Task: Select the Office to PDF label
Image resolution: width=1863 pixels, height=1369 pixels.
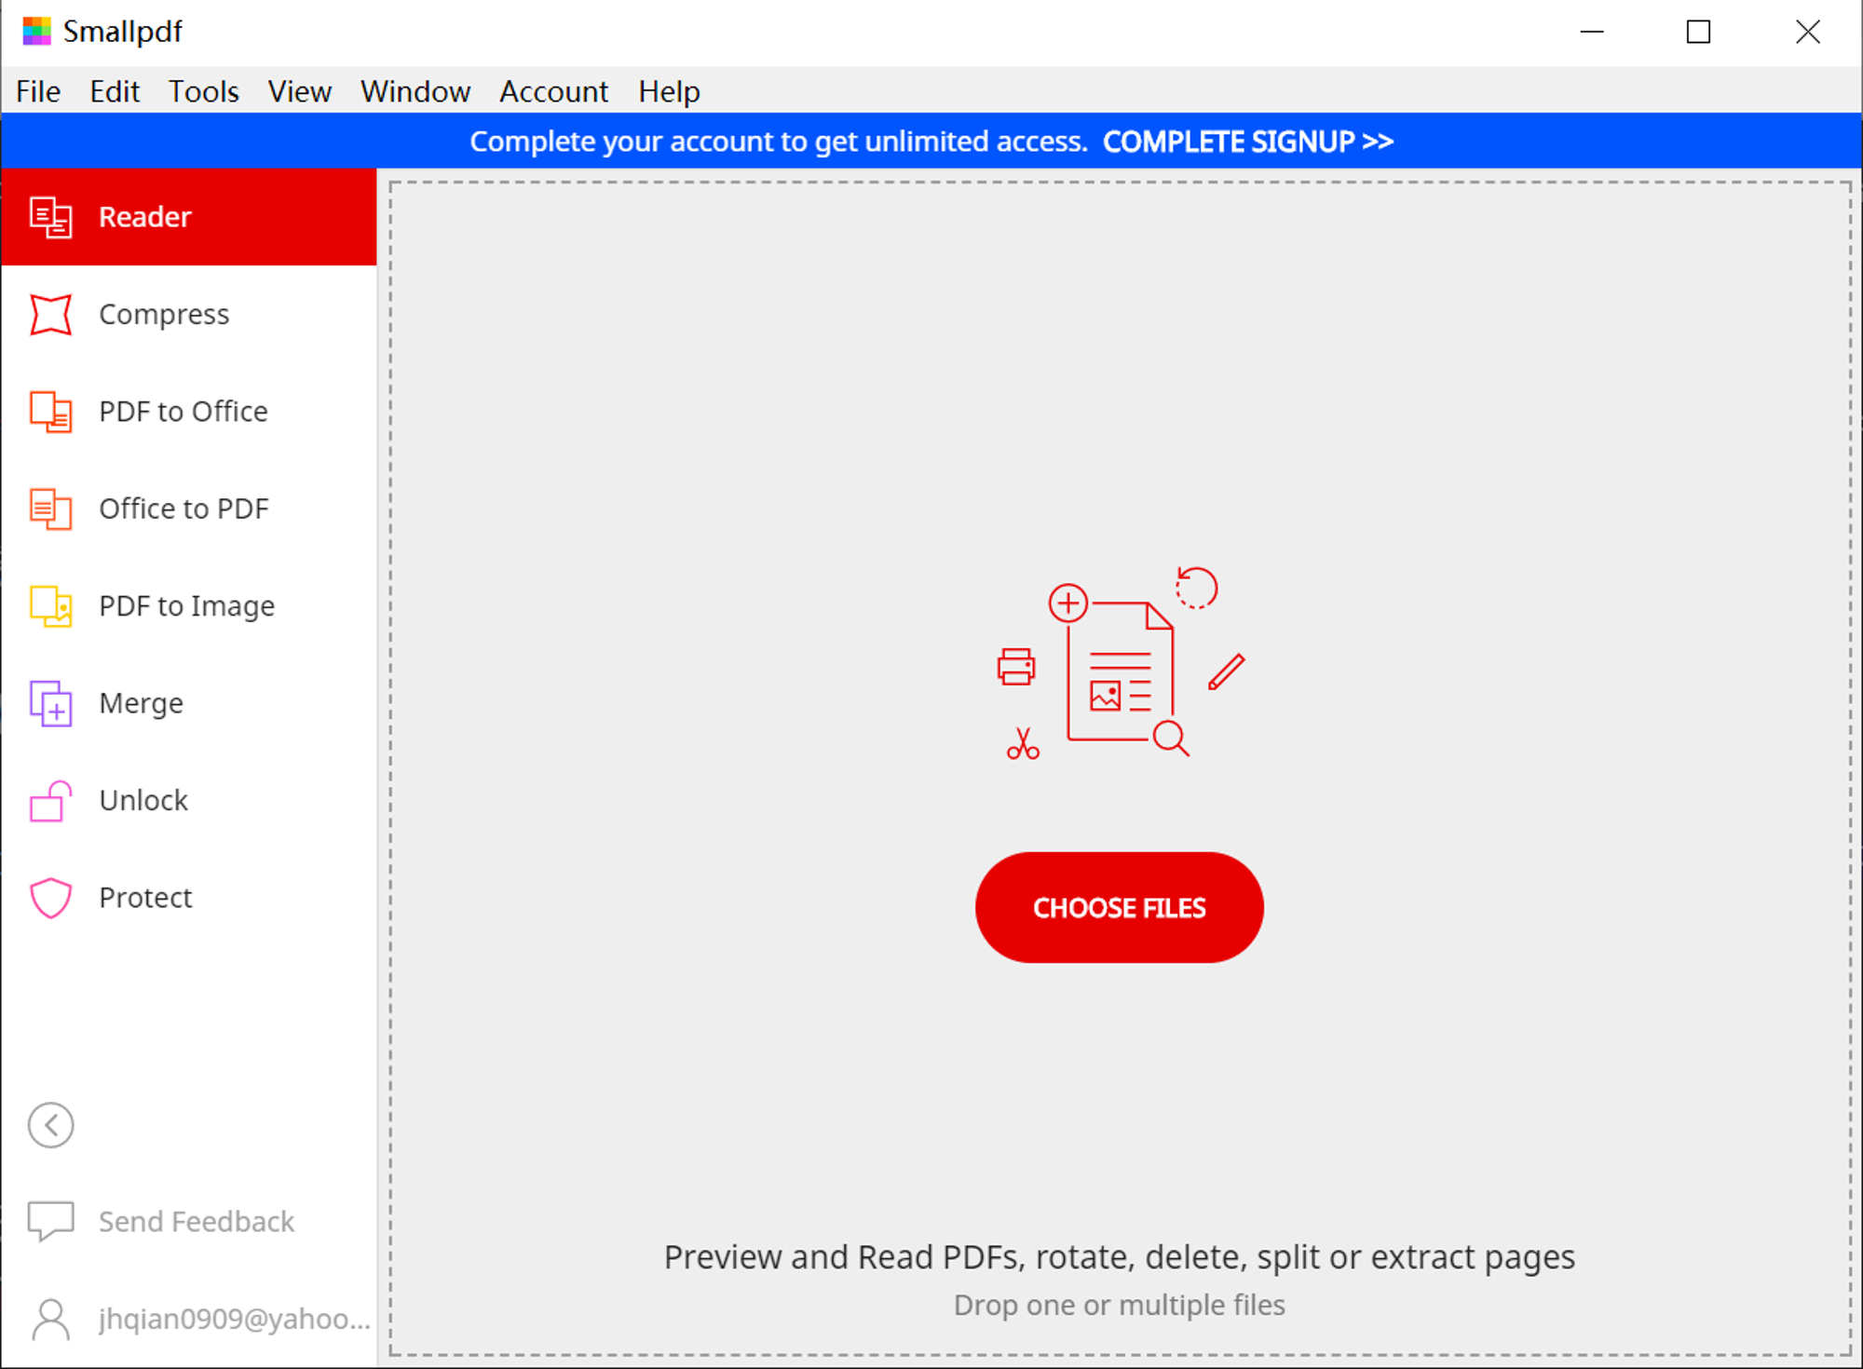Action: (x=184, y=508)
